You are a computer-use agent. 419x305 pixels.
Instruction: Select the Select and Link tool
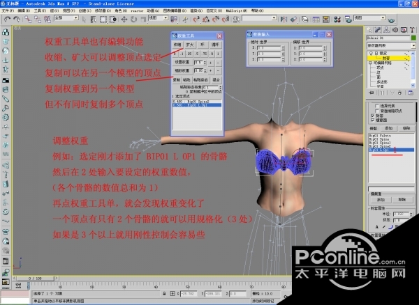tap(28, 19)
